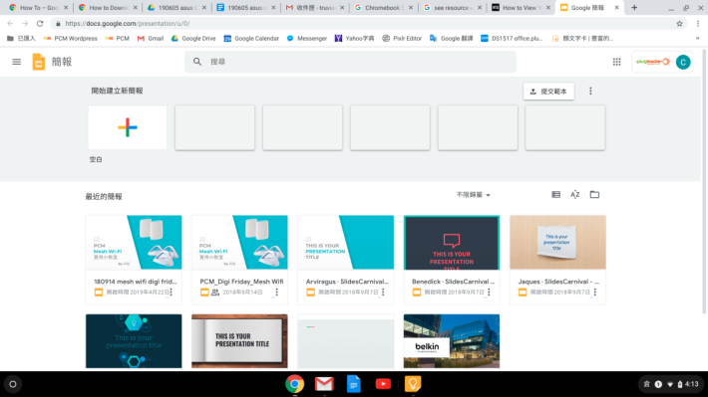Open the Chrome OS launcher

[x=13, y=384]
